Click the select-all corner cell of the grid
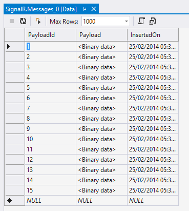The image size is (189, 211). (15, 35)
